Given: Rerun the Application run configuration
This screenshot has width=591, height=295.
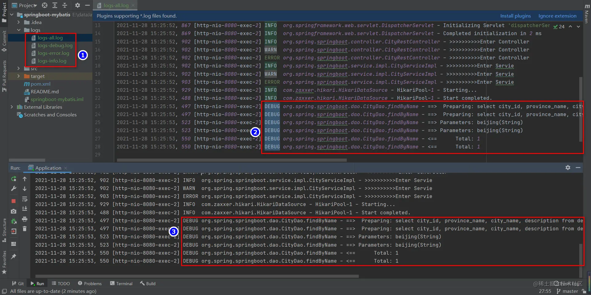Looking at the screenshot, I should [x=14, y=179].
